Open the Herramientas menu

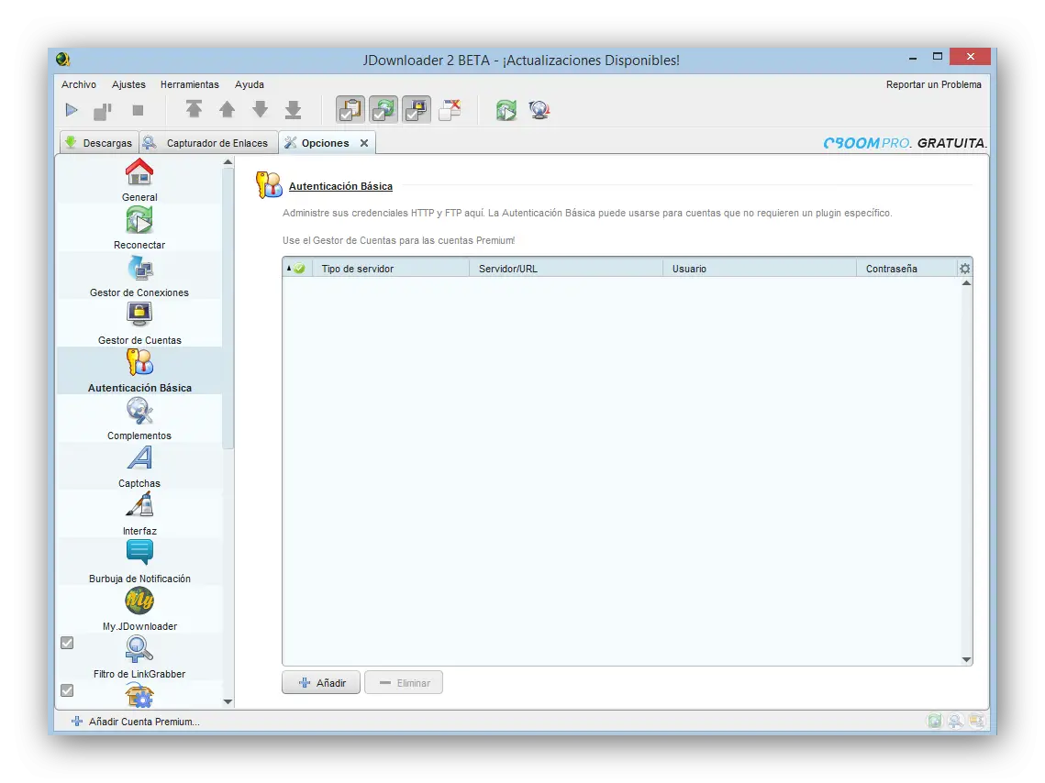[189, 84]
